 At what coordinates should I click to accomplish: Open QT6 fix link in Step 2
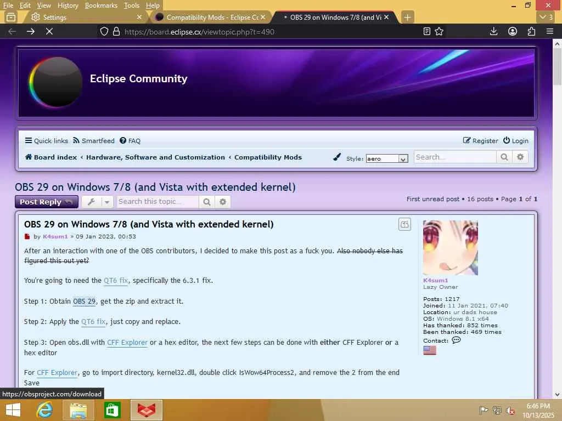tap(93, 322)
